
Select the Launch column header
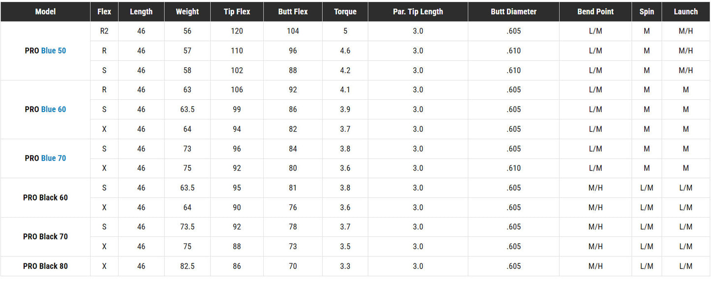(686, 11)
